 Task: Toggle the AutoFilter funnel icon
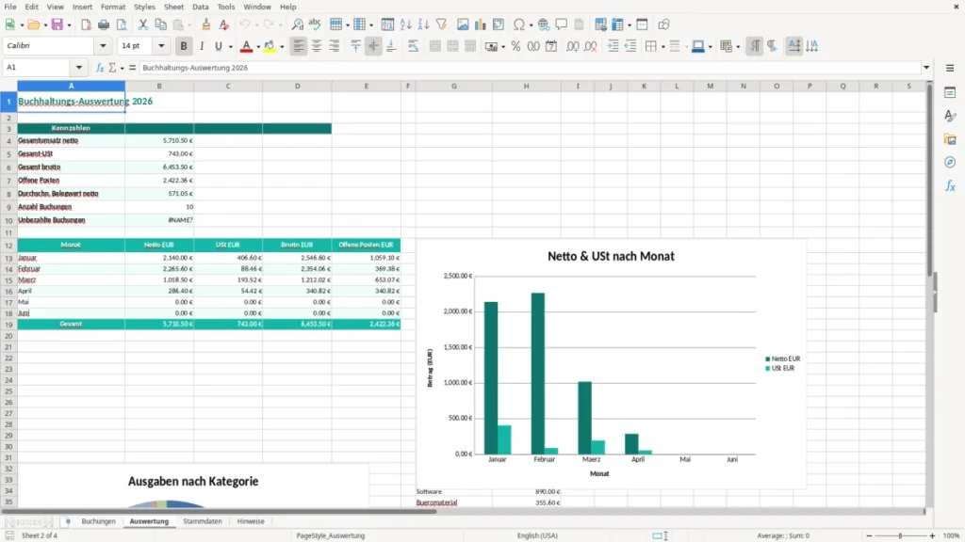click(441, 24)
